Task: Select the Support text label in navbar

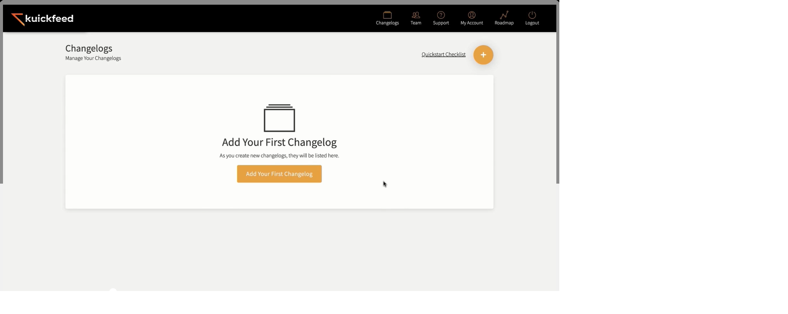Action: [441, 23]
